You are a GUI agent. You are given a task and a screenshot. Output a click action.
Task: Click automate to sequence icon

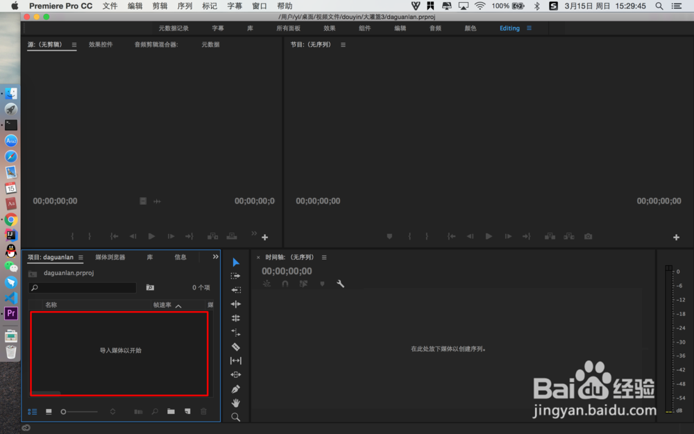tap(139, 412)
